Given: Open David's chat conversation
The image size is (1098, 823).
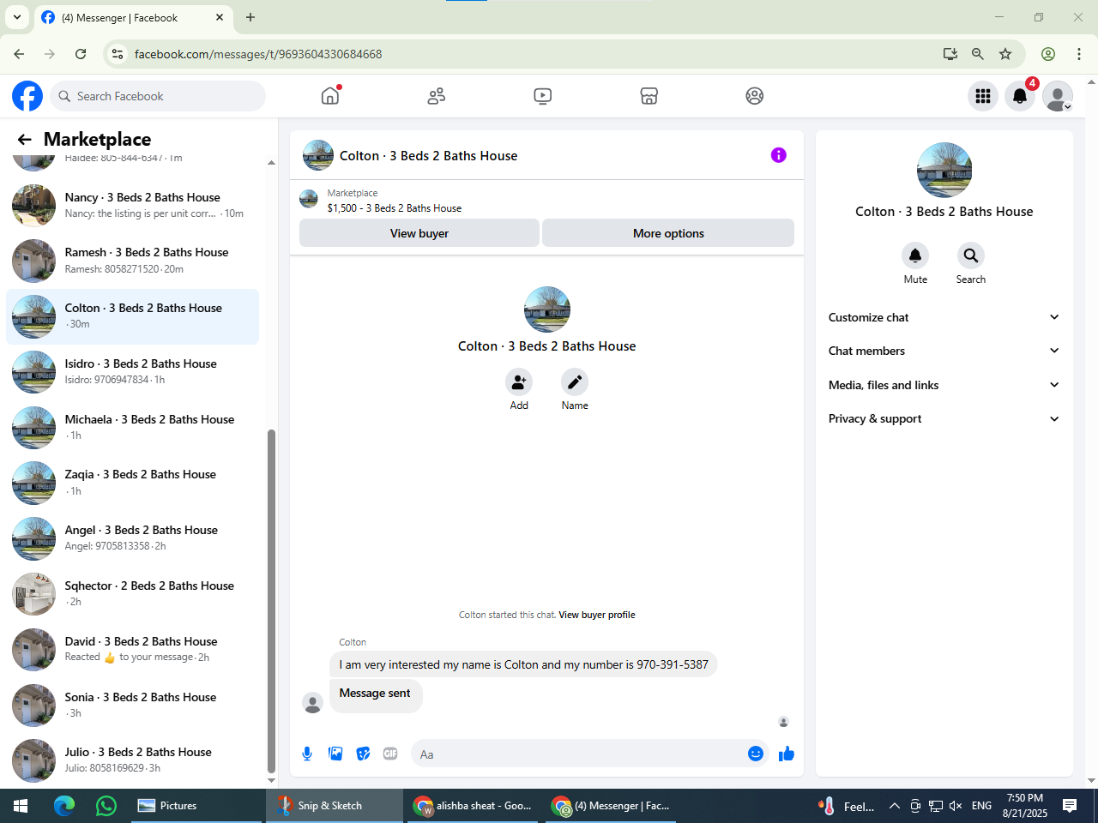Looking at the screenshot, I should [x=132, y=650].
